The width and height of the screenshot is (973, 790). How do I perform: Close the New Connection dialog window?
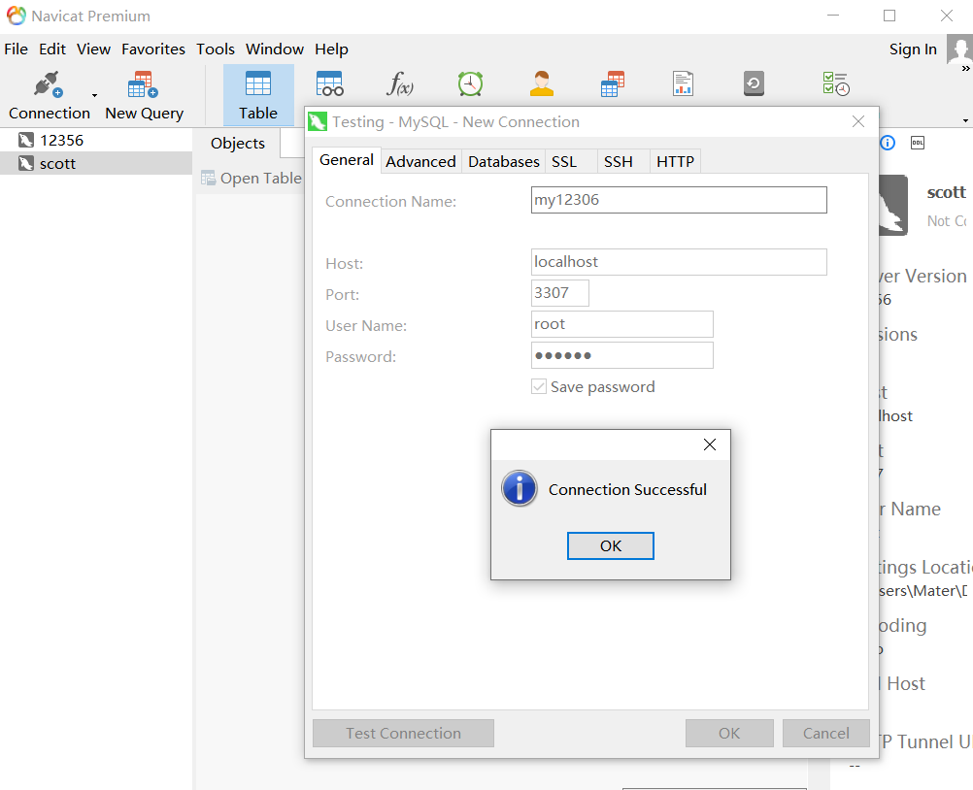point(858,121)
